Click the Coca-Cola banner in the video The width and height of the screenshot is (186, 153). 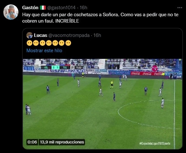pyautogui.click(x=148, y=73)
